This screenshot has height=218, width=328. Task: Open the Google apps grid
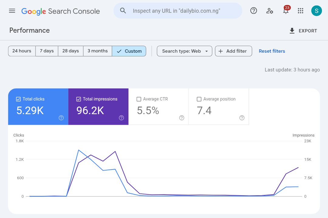tap(300, 11)
